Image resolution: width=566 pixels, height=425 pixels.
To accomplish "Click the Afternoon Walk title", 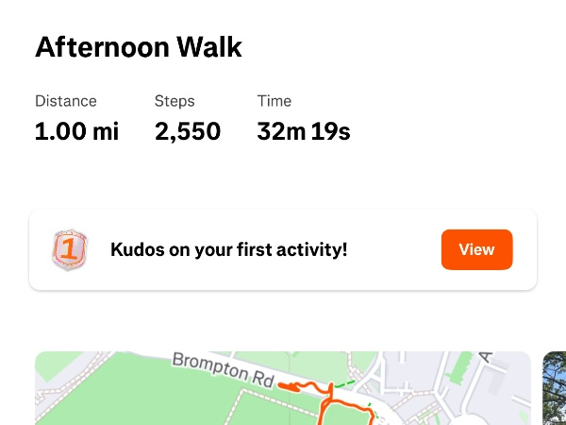I will 139,47.
